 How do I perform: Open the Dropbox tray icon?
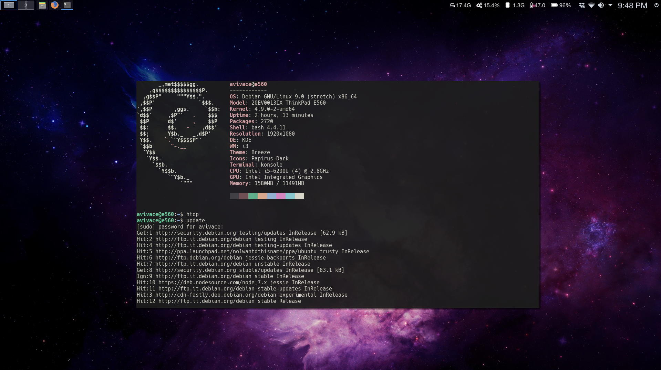click(582, 6)
